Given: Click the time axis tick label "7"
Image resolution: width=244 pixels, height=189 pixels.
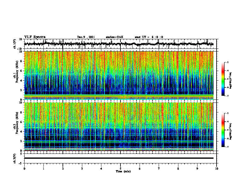Looking at the screenshot, I should [x=159, y=169].
